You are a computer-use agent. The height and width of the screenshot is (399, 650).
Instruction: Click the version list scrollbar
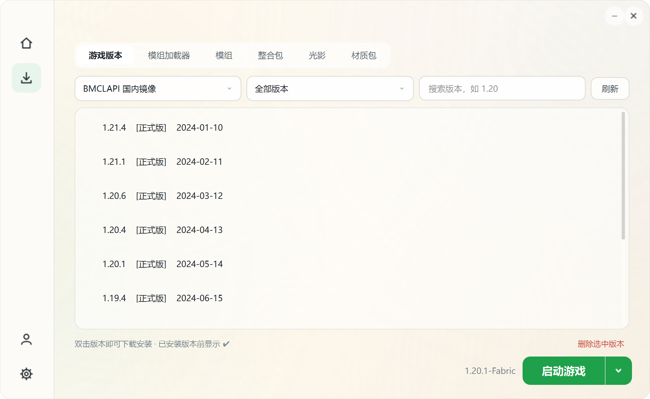[x=623, y=176]
